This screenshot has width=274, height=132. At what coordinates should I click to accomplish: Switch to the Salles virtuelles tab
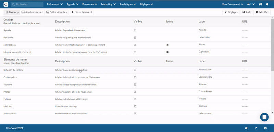[x=57, y=12]
